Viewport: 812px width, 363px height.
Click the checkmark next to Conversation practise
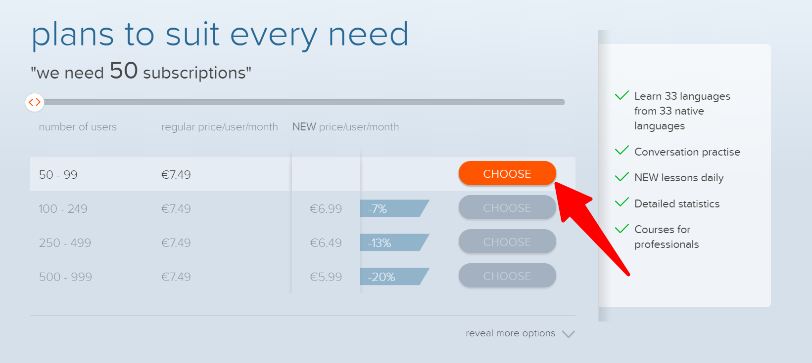coord(622,151)
